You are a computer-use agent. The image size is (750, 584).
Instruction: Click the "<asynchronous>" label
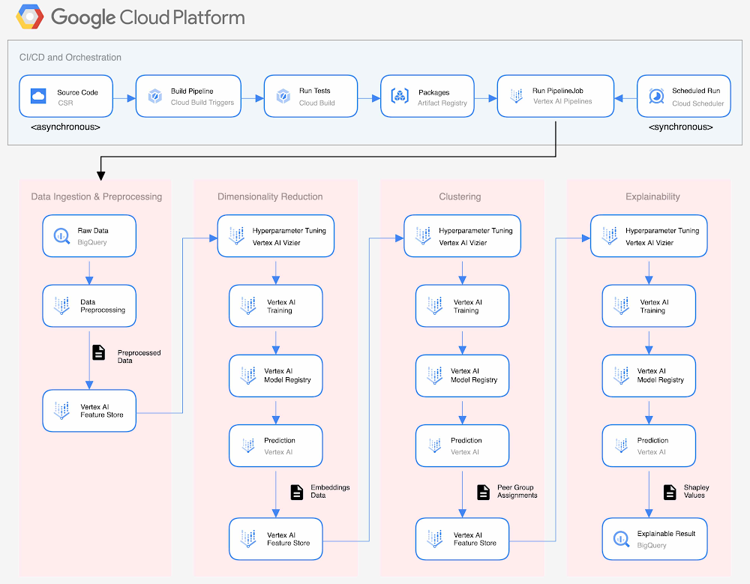point(65,127)
